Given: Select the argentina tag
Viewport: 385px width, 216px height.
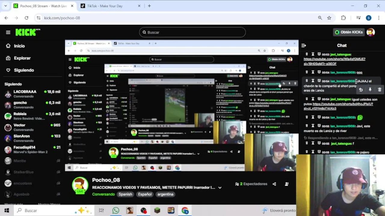Looking at the screenshot, I should 165,194.
